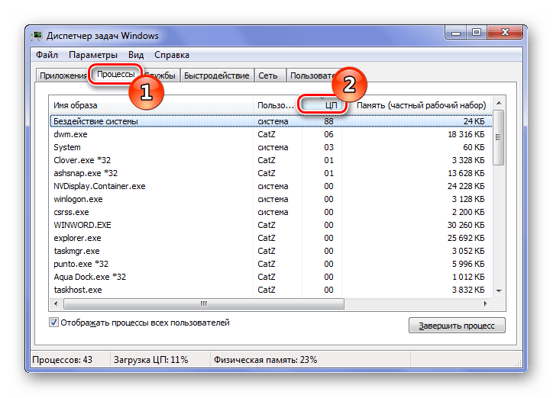
Task: Click the Физическая память: 23% status entry
Action: (x=265, y=360)
